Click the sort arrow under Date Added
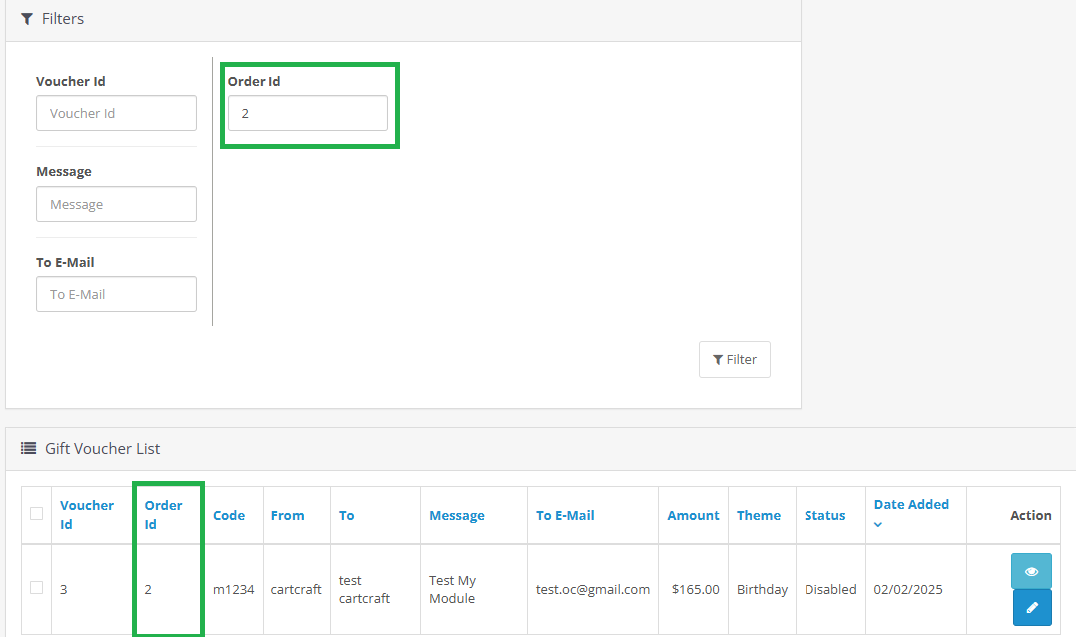This screenshot has width=1076, height=637. [x=878, y=524]
